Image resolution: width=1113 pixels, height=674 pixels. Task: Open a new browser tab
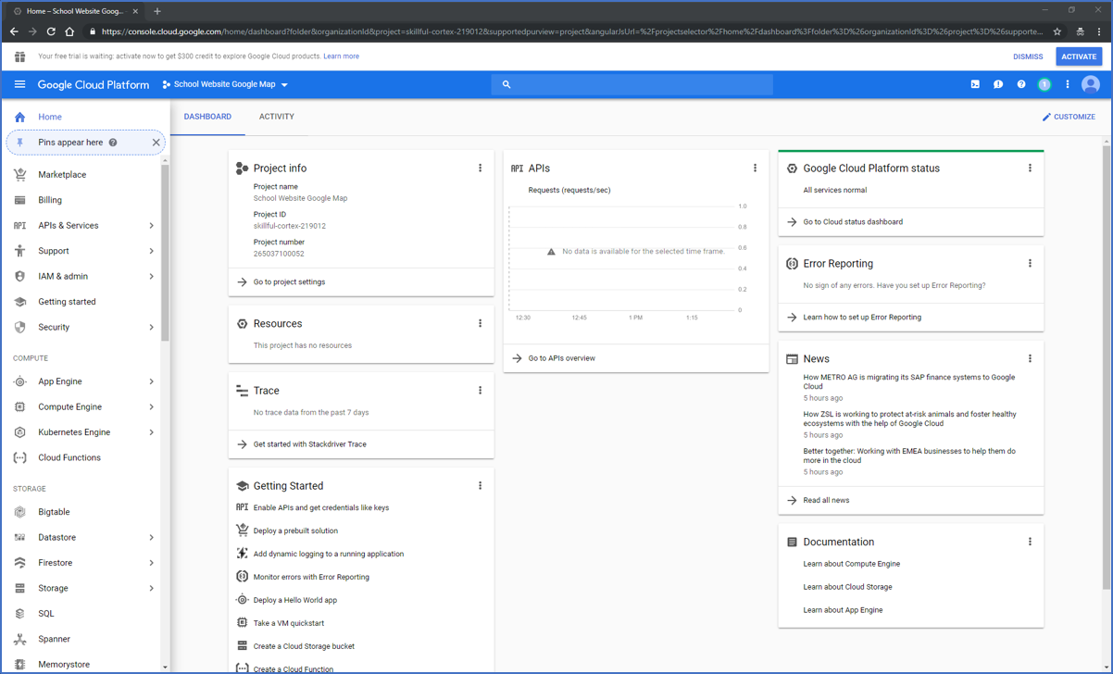(157, 11)
